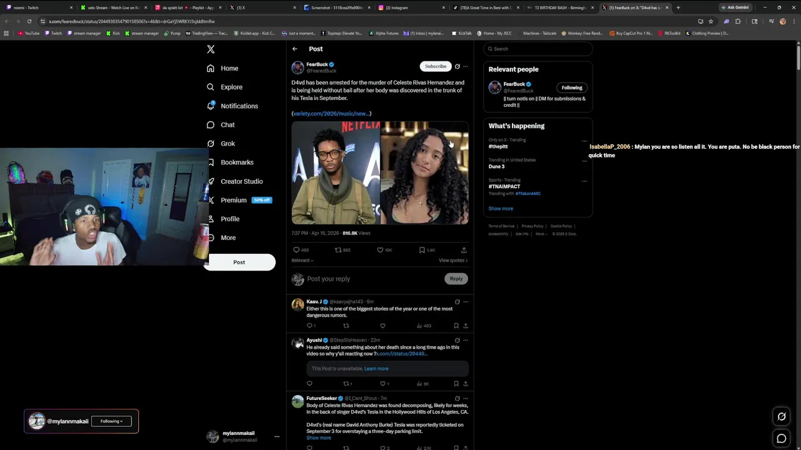Open the variety.com article link
Image resolution: width=801 pixels, height=450 pixels.
click(331, 114)
